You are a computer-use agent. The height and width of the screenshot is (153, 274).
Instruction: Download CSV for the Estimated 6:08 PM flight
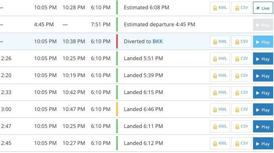(241, 8)
